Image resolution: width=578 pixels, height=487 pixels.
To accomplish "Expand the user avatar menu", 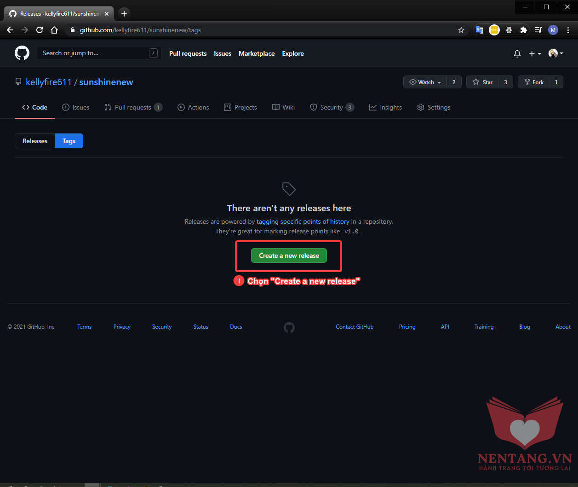I will click(x=555, y=54).
